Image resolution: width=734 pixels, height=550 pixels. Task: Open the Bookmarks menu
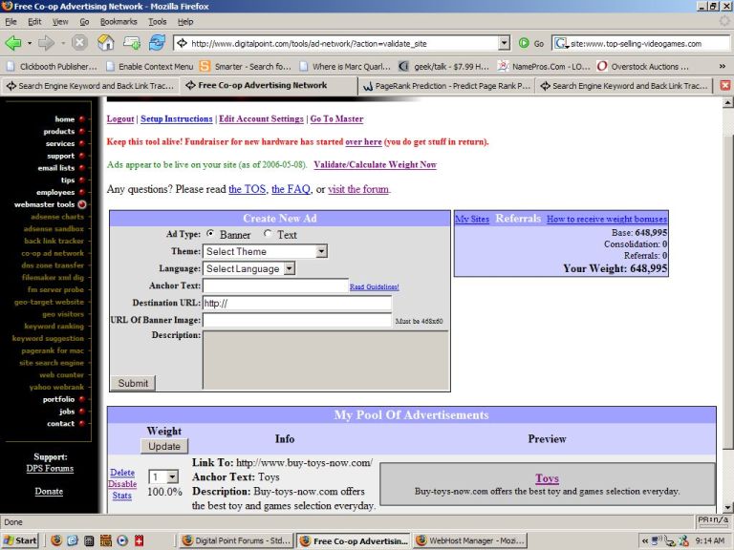(x=119, y=22)
